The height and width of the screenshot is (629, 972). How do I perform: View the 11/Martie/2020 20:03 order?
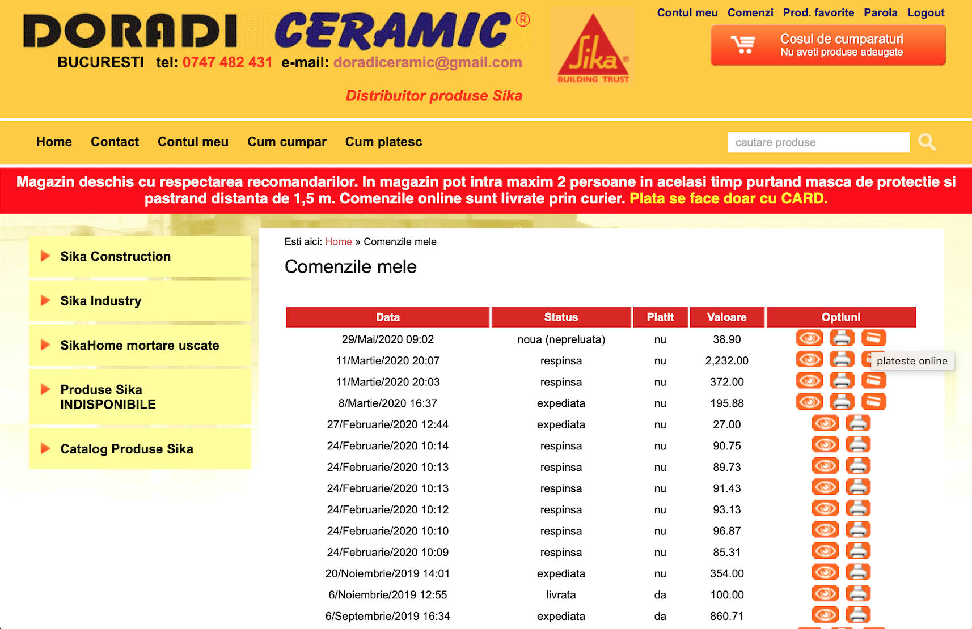pyautogui.click(x=809, y=381)
